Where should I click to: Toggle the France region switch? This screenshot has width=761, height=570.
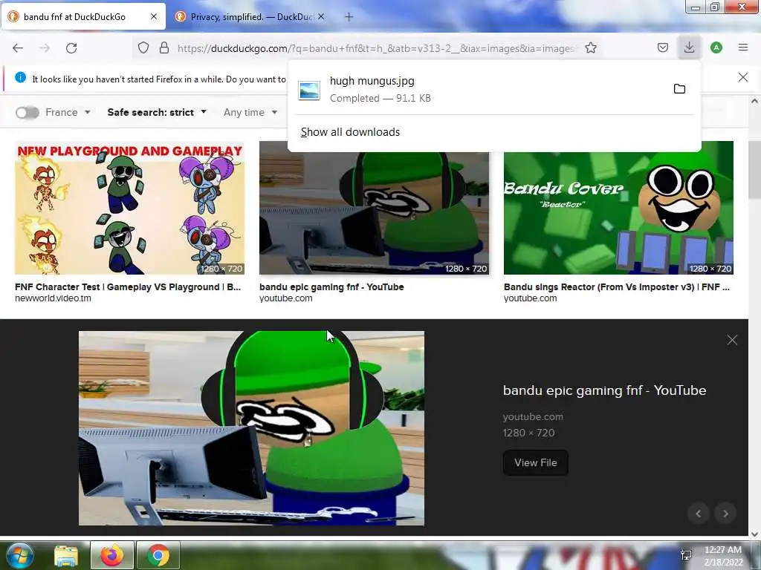click(x=27, y=113)
